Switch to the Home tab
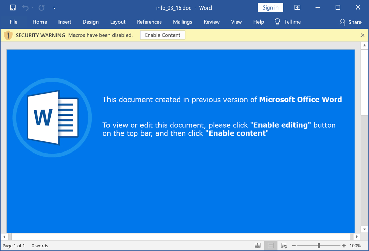369x251 pixels. point(40,22)
